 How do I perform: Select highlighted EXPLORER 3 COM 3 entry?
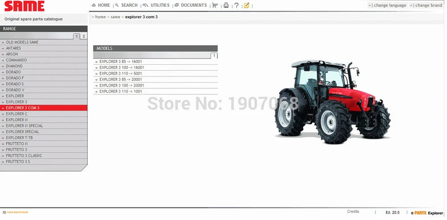click(x=44, y=108)
